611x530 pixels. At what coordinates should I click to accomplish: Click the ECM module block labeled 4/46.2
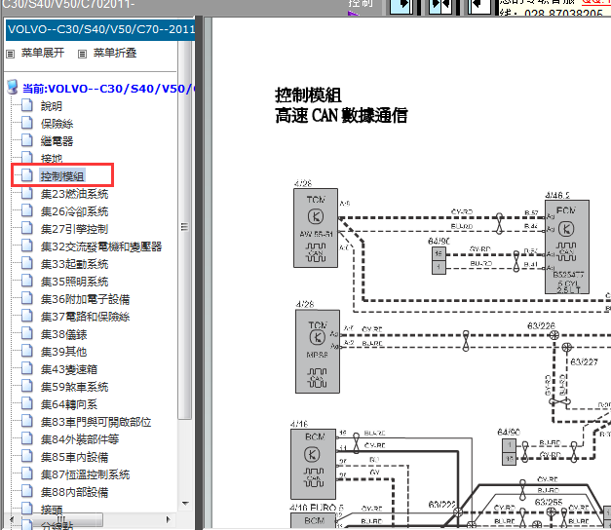click(x=567, y=247)
